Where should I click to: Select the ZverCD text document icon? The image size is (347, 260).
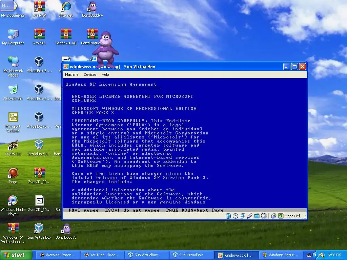39,203
